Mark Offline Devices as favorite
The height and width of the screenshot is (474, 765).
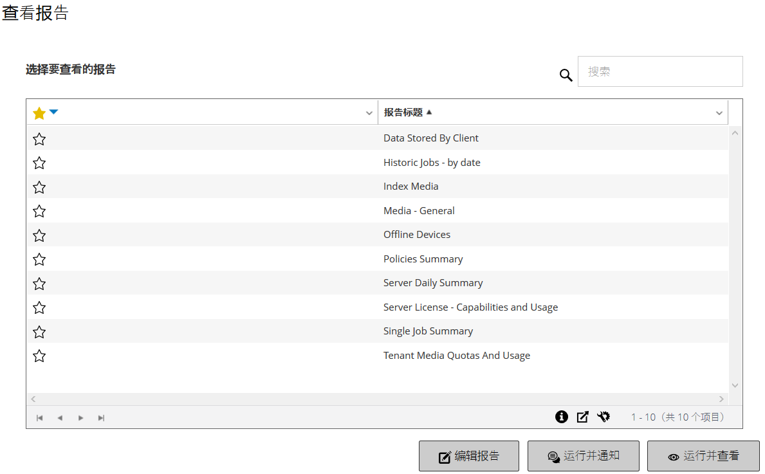[x=39, y=235]
